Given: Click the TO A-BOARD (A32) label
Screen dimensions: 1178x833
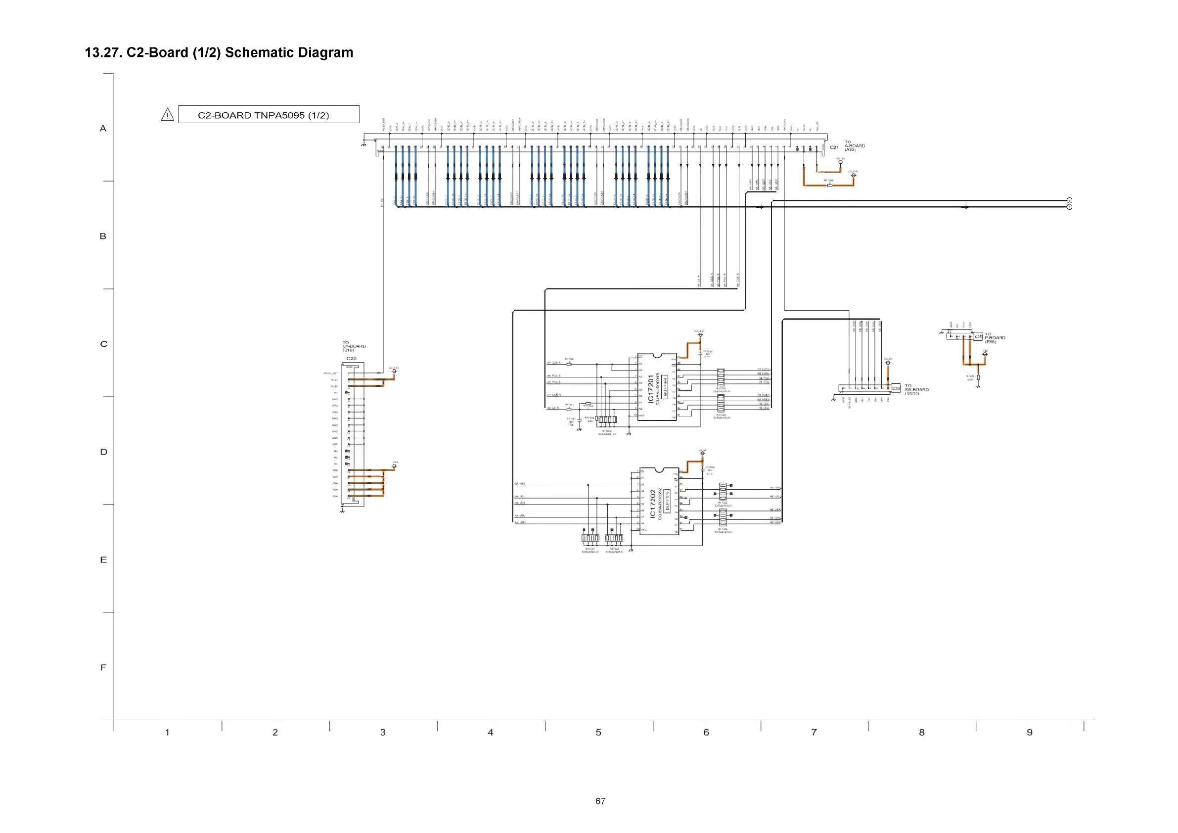Looking at the screenshot, I should coord(854,146).
